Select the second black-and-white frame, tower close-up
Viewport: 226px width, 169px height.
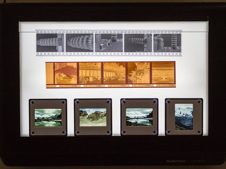(80, 43)
